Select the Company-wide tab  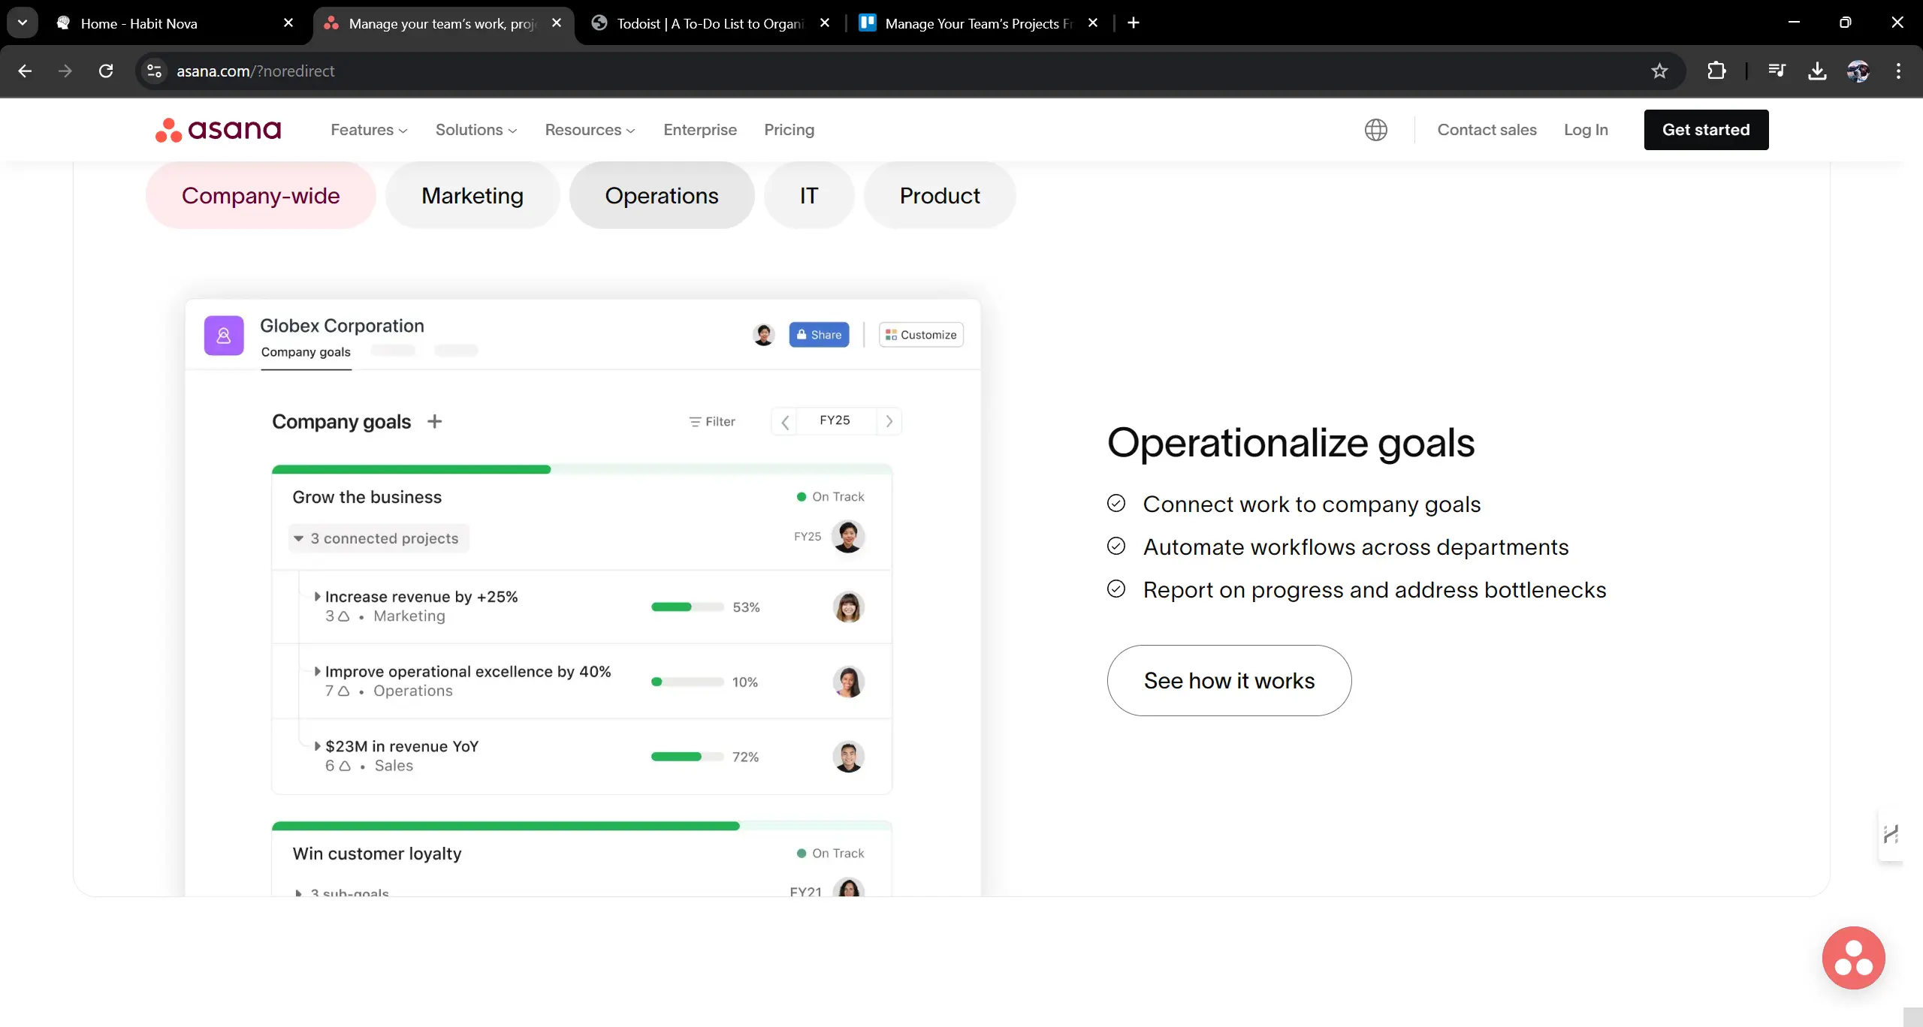pyautogui.click(x=261, y=196)
